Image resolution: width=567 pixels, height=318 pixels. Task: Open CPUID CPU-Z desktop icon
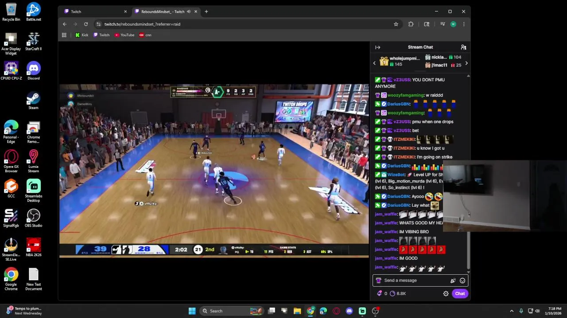(x=11, y=71)
